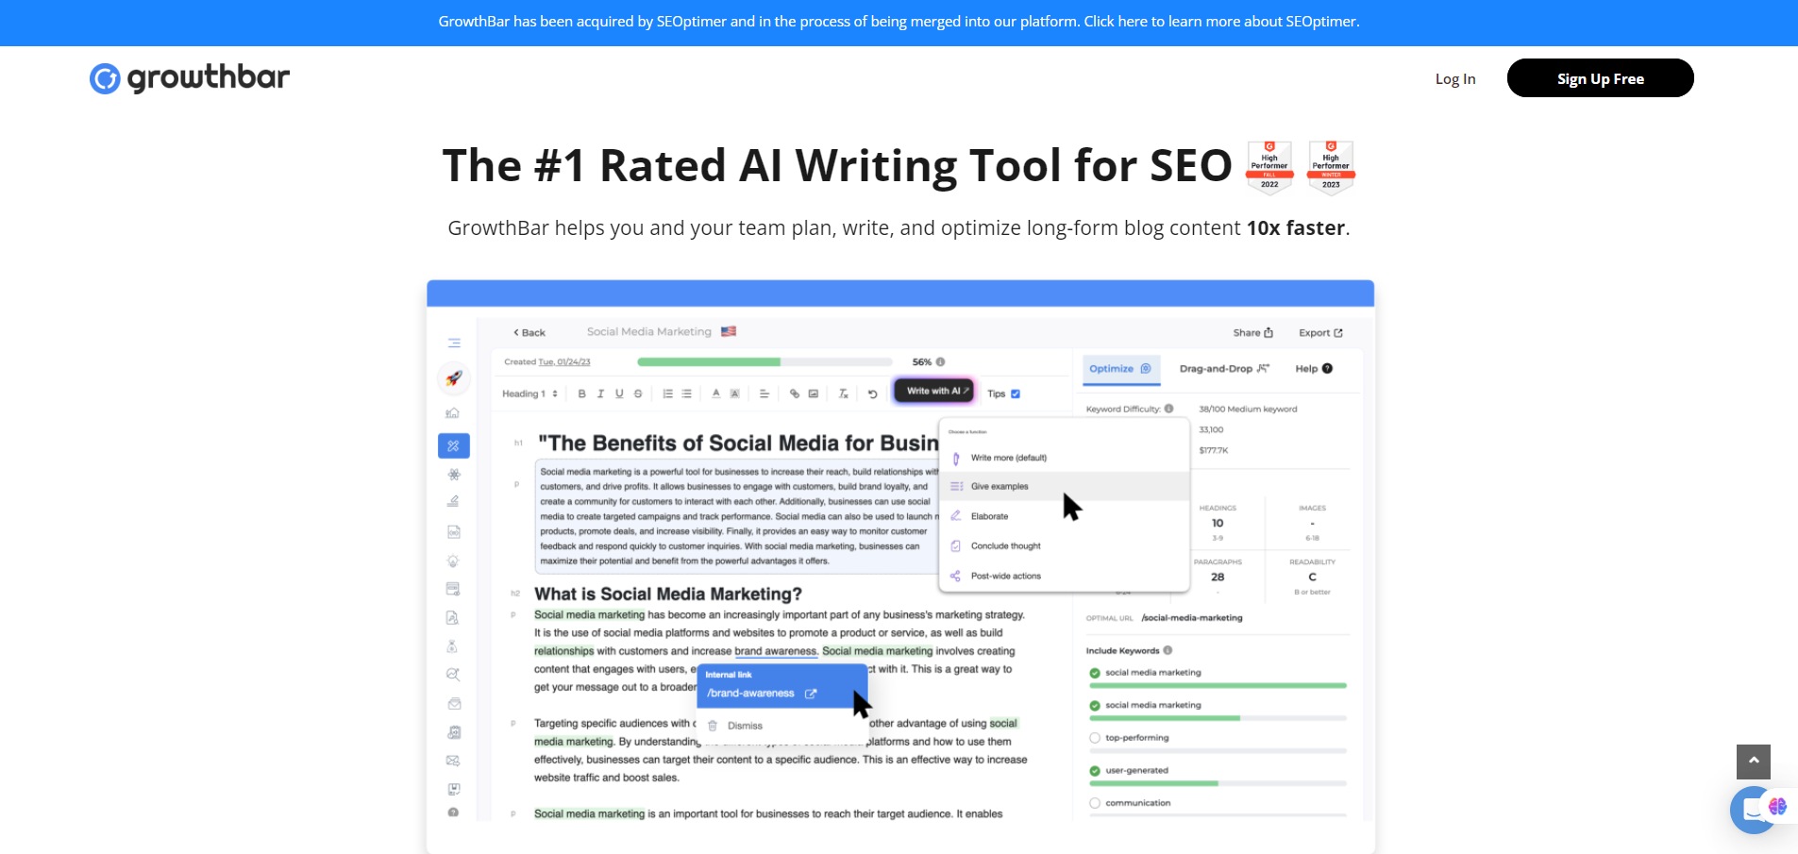Click the text alignment icon
Screen dimensions: 1798x854
coord(764,394)
